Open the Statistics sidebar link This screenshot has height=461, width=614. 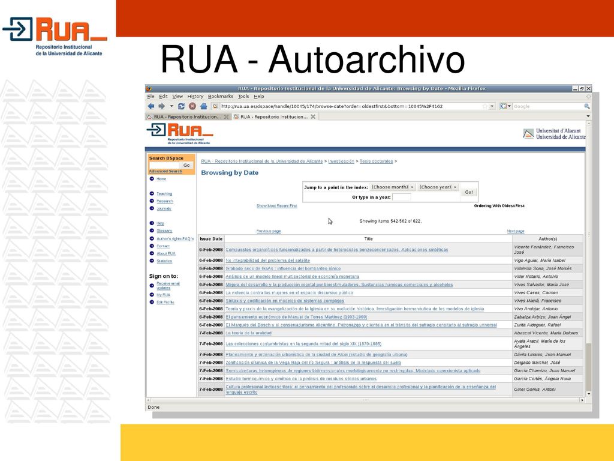point(164,261)
